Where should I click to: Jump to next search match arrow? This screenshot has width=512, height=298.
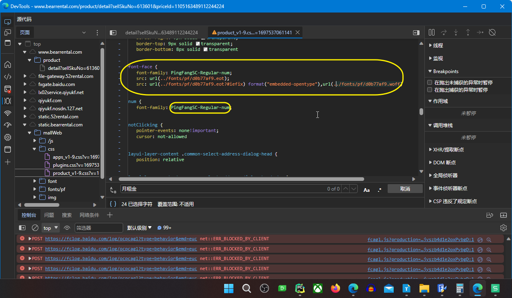(354, 189)
